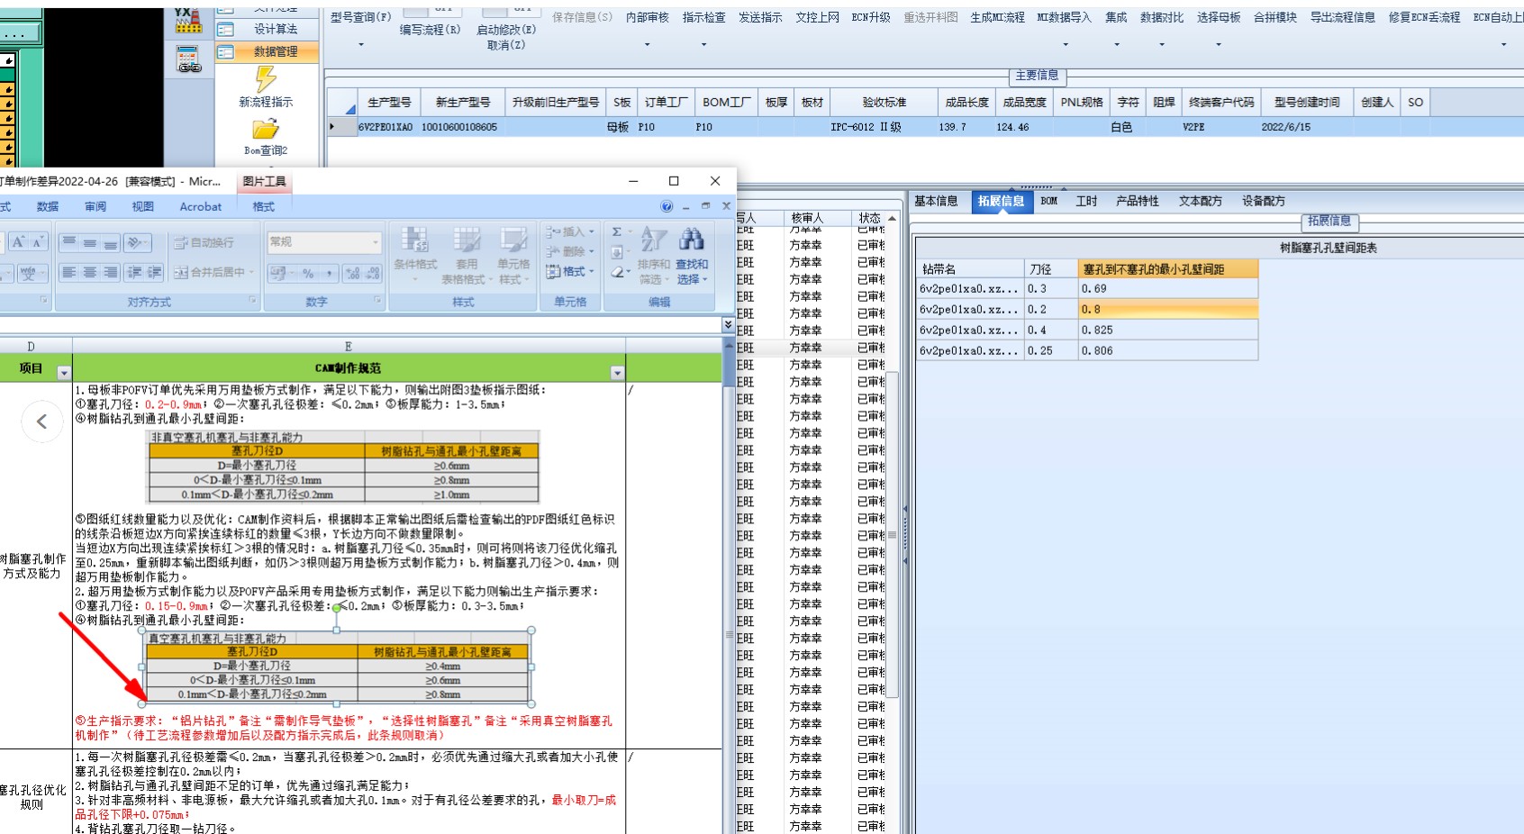1524x834 pixels.
Task: Click the previous arrow circle in Excel sheet
Action: coord(42,421)
